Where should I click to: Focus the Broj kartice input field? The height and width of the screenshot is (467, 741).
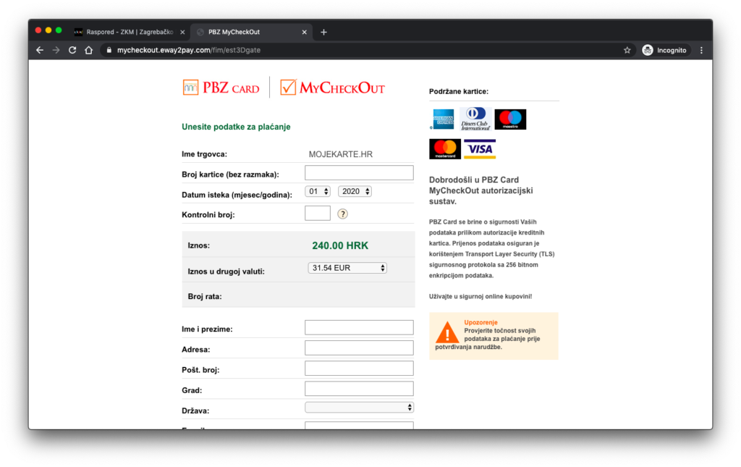[x=359, y=173]
